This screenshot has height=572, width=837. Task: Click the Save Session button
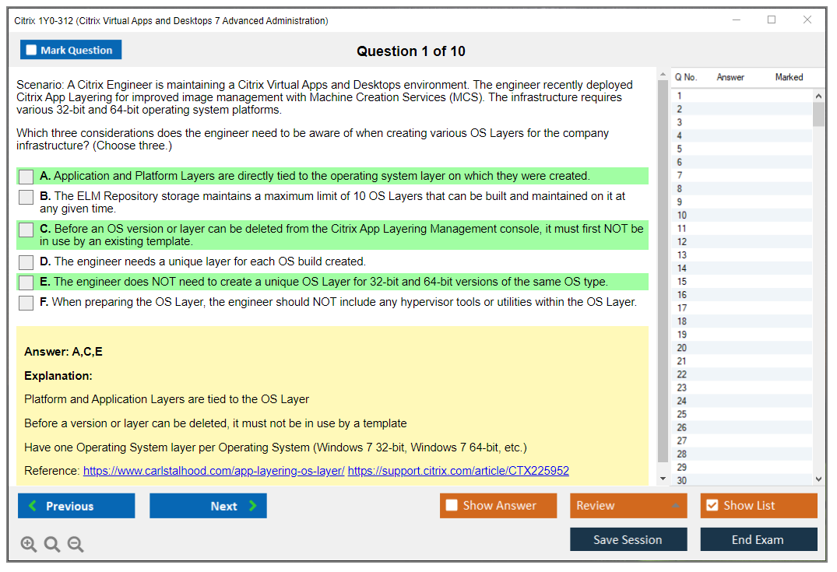click(628, 539)
